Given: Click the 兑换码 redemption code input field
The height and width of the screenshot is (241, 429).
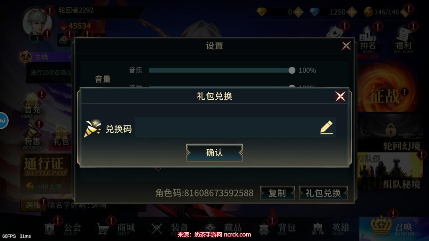Looking at the screenshot, I should tap(235, 127).
